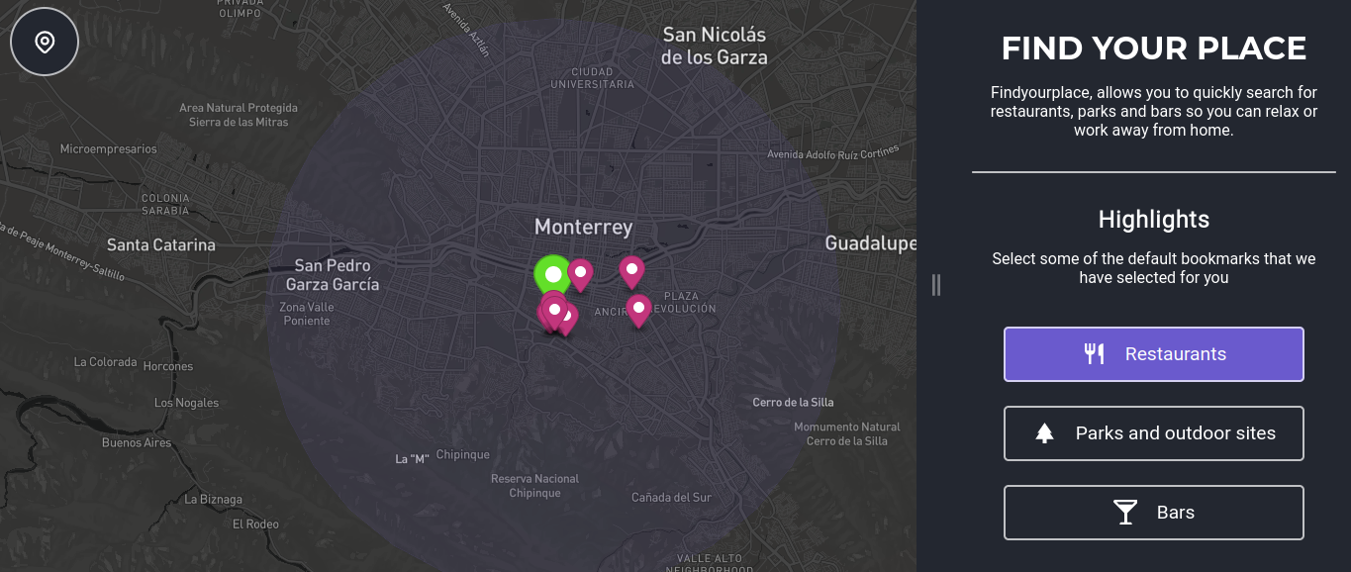Click the Buenos Aires map label

(x=137, y=442)
